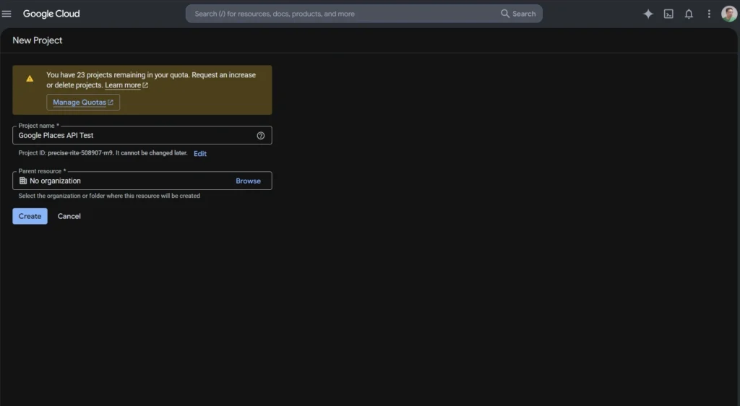Open the notifications bell
The width and height of the screenshot is (740, 406).
689,14
